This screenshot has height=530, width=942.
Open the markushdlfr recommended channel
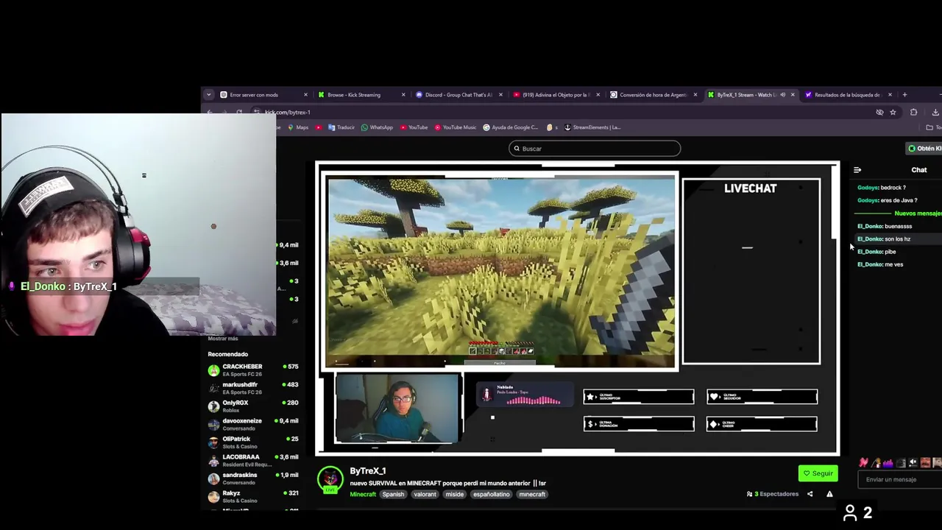coord(253,388)
